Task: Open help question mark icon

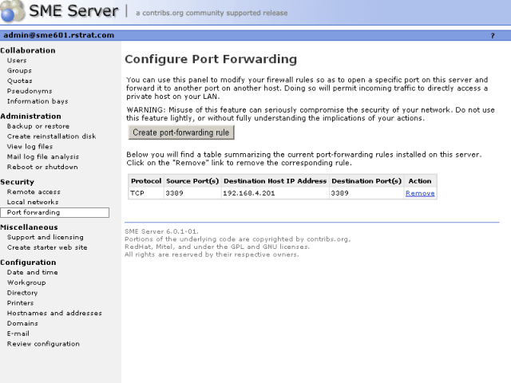Action: tap(493, 35)
